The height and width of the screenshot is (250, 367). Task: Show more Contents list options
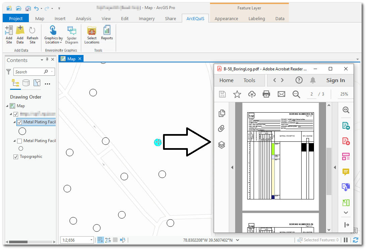click(48, 84)
